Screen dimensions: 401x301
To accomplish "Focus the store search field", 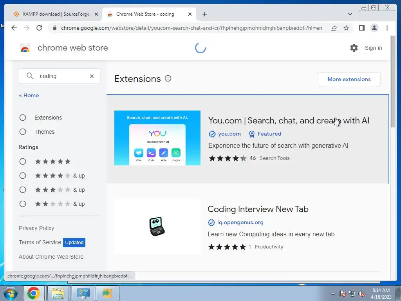I will [x=60, y=76].
